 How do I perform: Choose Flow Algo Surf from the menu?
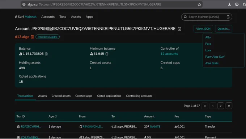pyautogui.click(x=215, y=57)
